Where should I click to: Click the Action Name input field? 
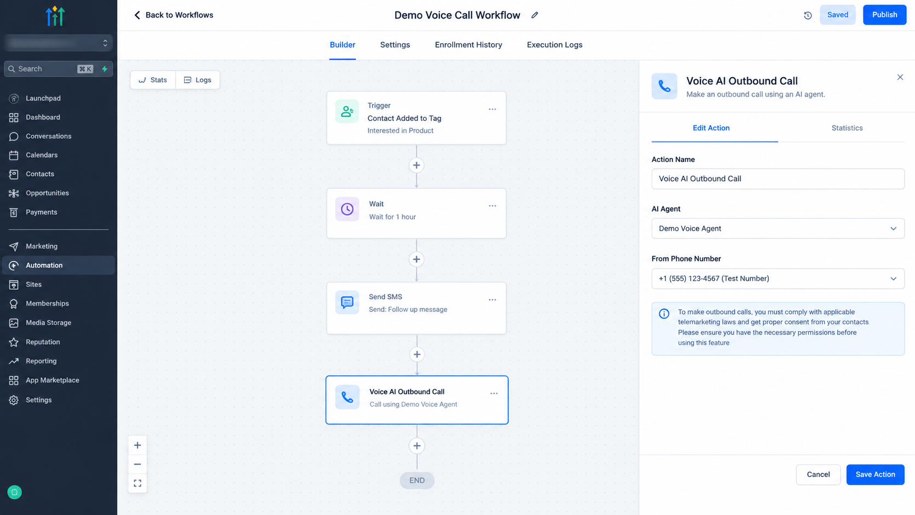(x=778, y=179)
